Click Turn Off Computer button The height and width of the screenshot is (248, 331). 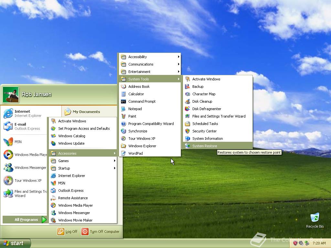pos(101,232)
